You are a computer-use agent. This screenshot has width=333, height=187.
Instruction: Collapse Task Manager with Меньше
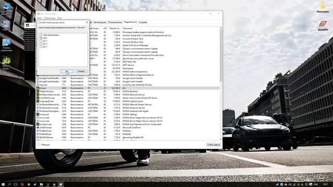(x=44, y=144)
